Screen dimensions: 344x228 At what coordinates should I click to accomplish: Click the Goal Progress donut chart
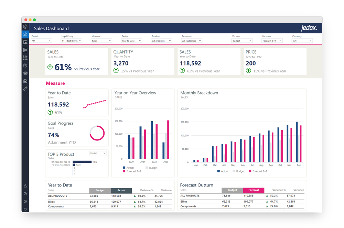pyautogui.click(x=97, y=133)
